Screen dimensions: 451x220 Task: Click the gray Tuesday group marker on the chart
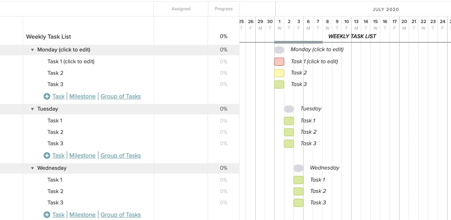click(x=289, y=109)
